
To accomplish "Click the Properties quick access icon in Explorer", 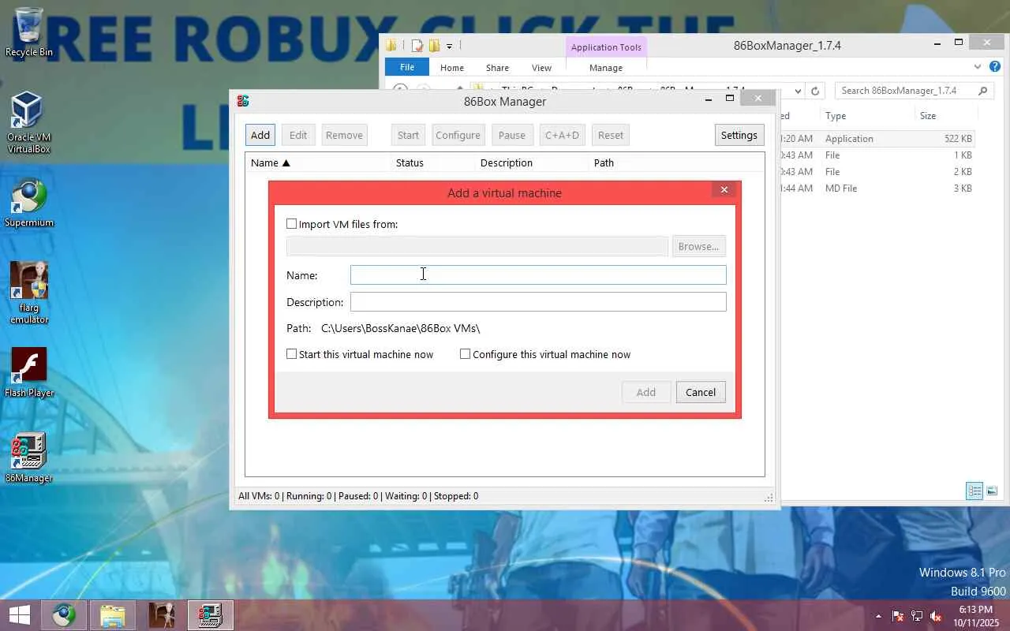I will coord(417,46).
